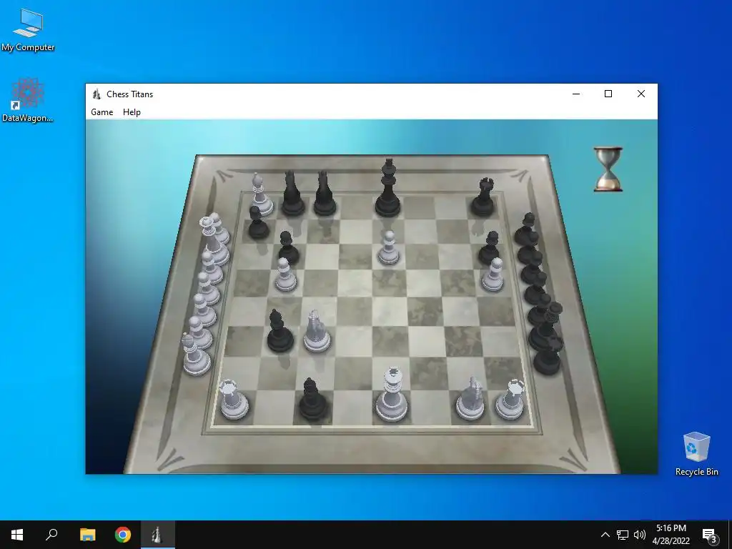Click the black pawn above the right-edge white pawn

(490, 248)
